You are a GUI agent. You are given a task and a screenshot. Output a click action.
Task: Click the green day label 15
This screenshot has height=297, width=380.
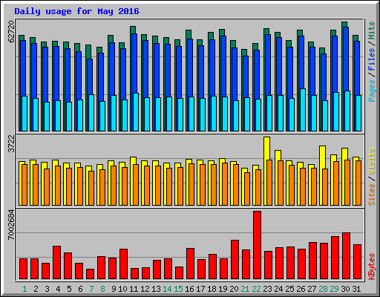coord(178,289)
